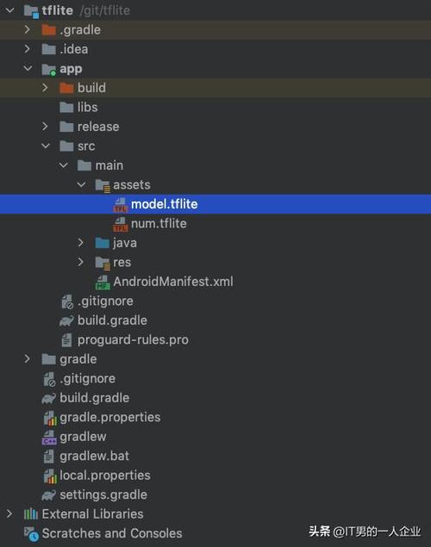Click the AndroidManifest.xml MF icon
431x547 pixels.
[x=103, y=283]
